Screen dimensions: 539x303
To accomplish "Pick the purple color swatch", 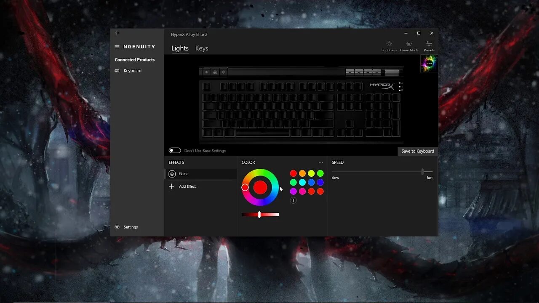I will click(294, 191).
